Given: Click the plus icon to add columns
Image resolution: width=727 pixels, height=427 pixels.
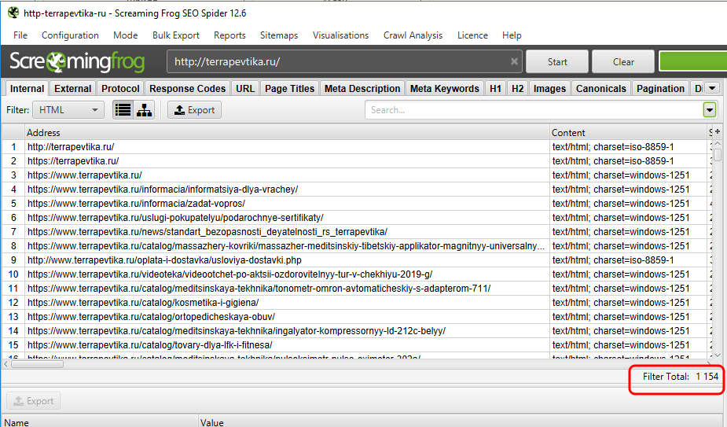Looking at the screenshot, I should pyautogui.click(x=717, y=132).
